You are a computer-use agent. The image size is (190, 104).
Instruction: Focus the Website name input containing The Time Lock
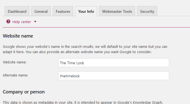click(114, 63)
